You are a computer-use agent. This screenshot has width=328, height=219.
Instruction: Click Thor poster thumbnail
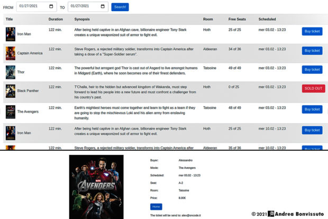pyautogui.click(x=11, y=72)
